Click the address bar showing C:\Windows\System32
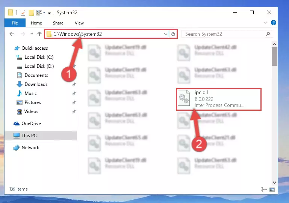Screen dimensions: 289x203 point(106,34)
